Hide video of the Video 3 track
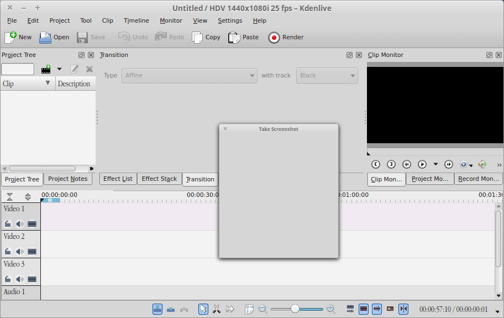504x318 pixels. click(x=32, y=279)
